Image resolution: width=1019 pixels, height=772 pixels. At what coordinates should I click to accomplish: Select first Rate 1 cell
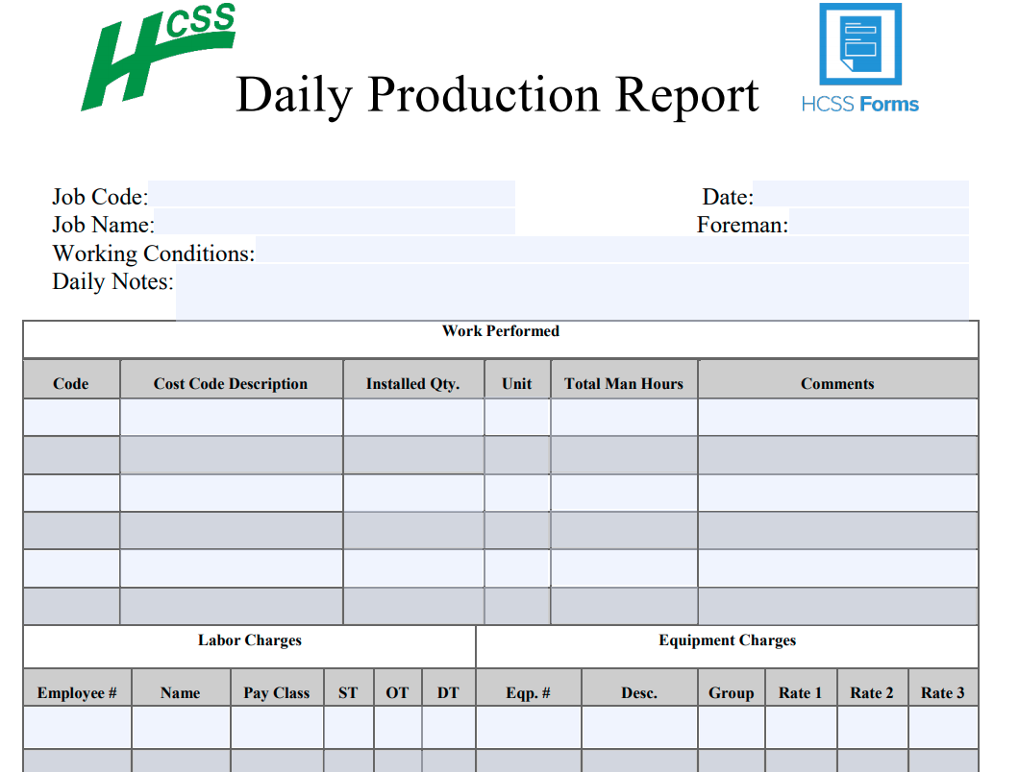[801, 728]
